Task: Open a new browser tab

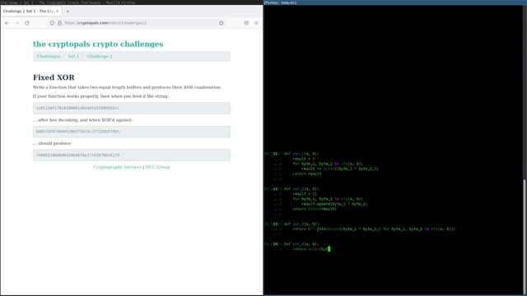Action: click(68, 11)
